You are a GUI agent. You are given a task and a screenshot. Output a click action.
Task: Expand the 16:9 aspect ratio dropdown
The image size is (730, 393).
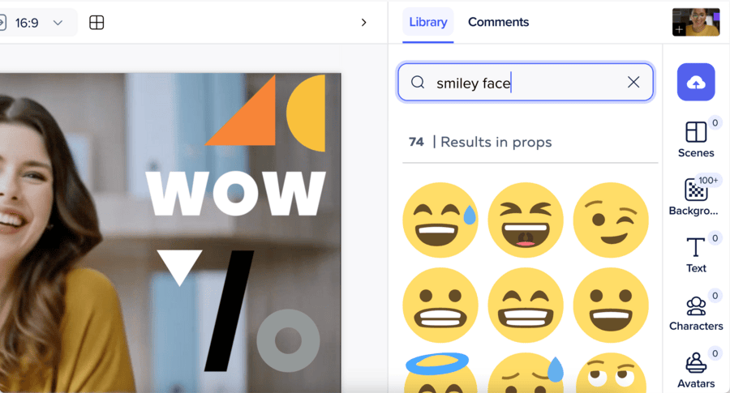coord(58,23)
